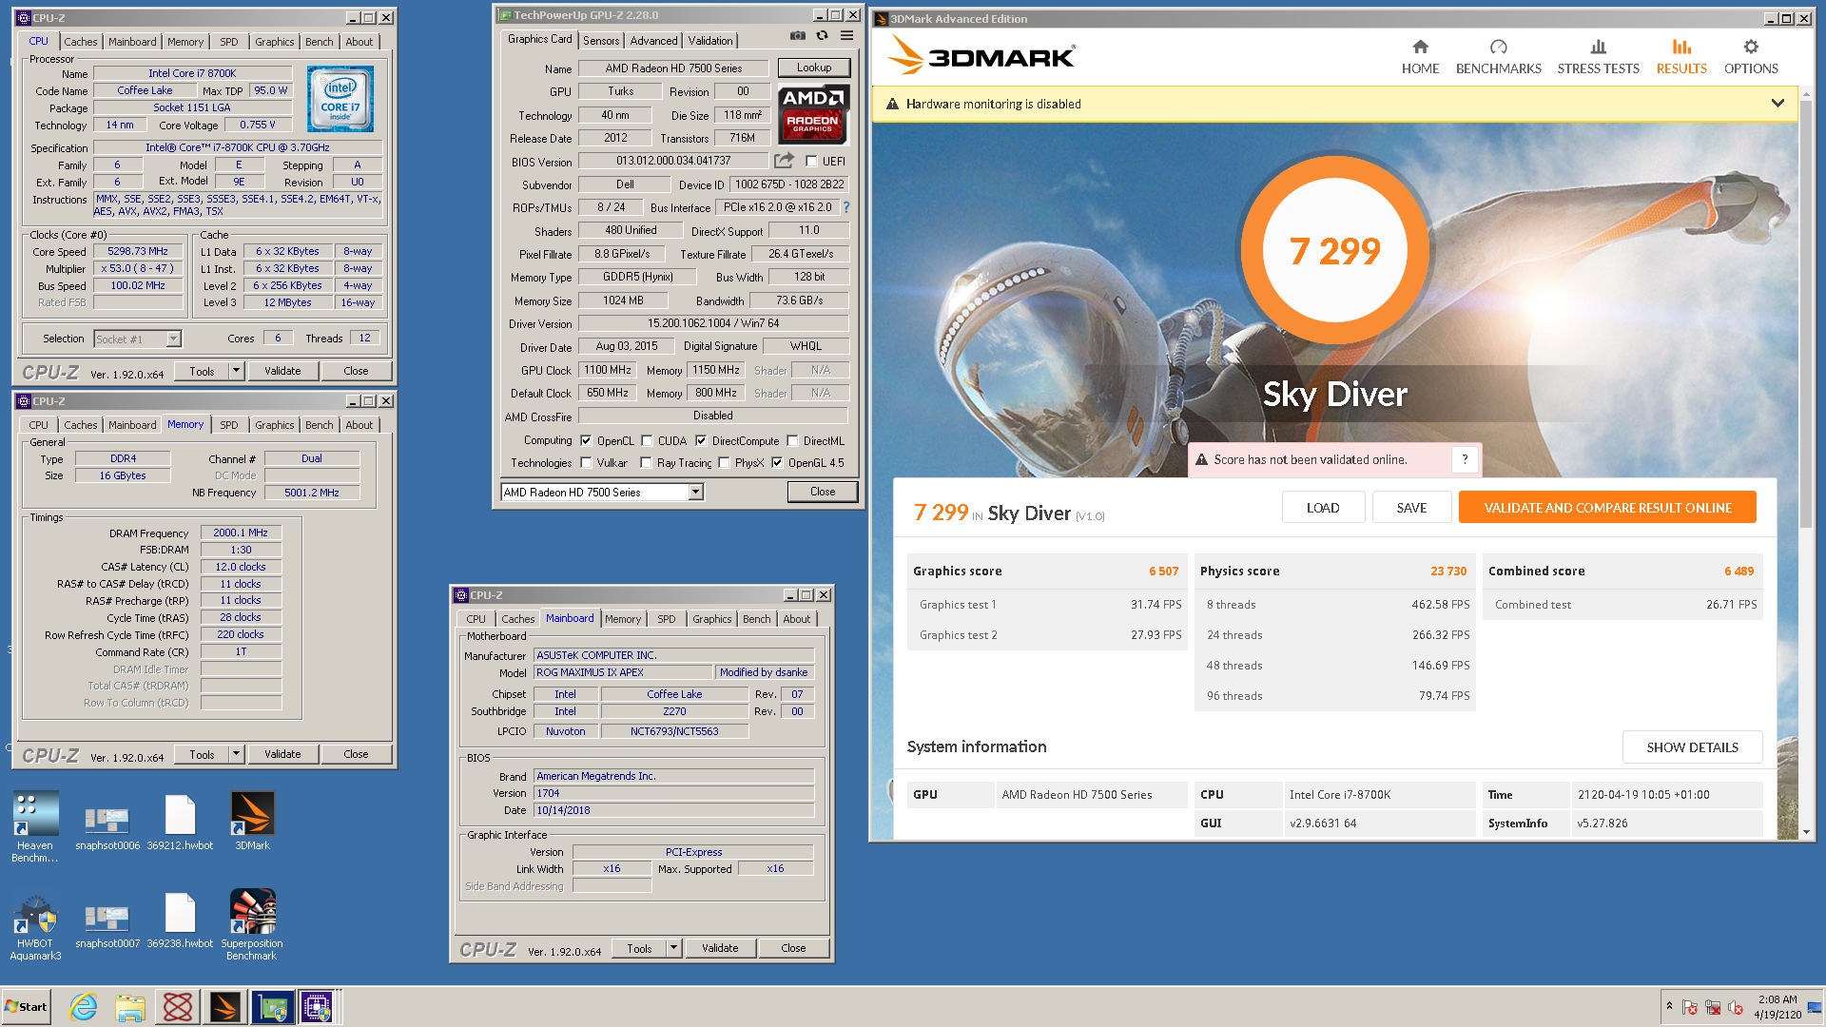Switch to Caches tab in top CPU-Z window
The image size is (1826, 1027).
pyautogui.click(x=81, y=42)
